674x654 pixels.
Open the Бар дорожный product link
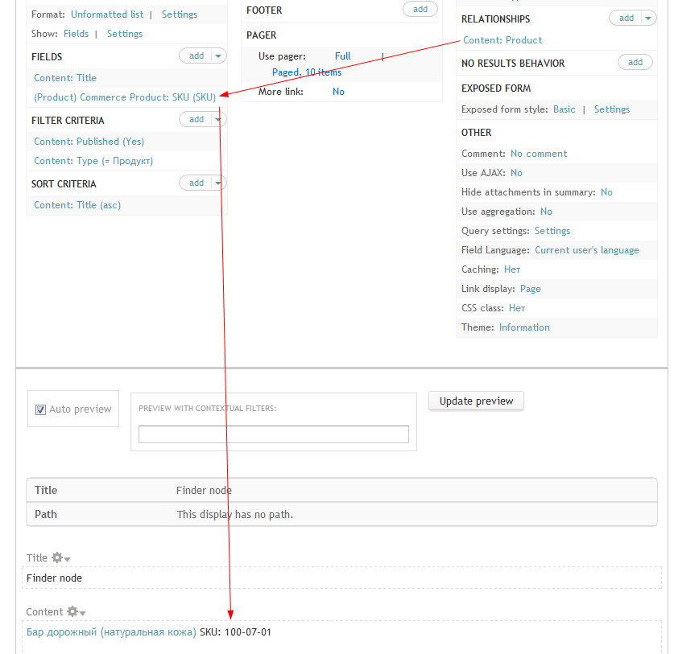pos(111,632)
